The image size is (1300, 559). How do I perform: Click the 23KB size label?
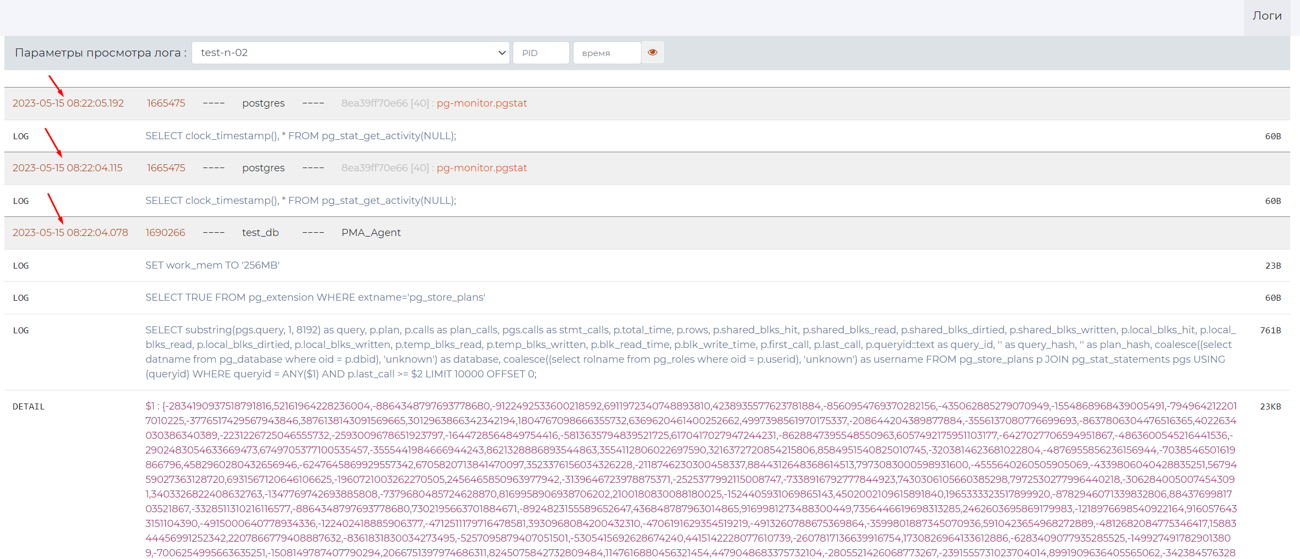pyautogui.click(x=1270, y=407)
